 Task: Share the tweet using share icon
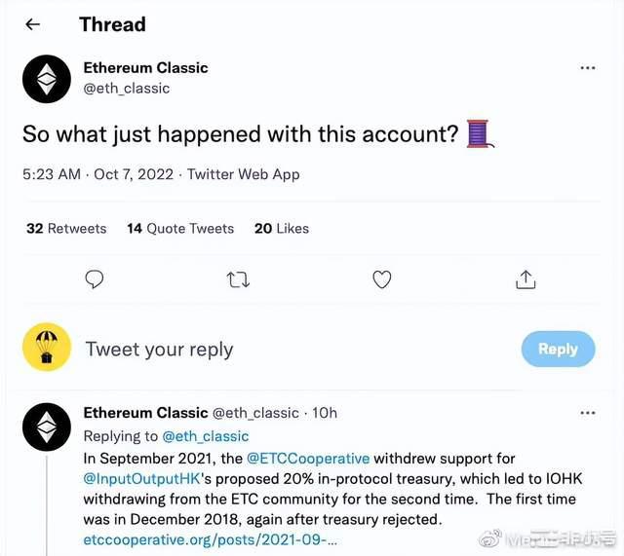click(526, 279)
